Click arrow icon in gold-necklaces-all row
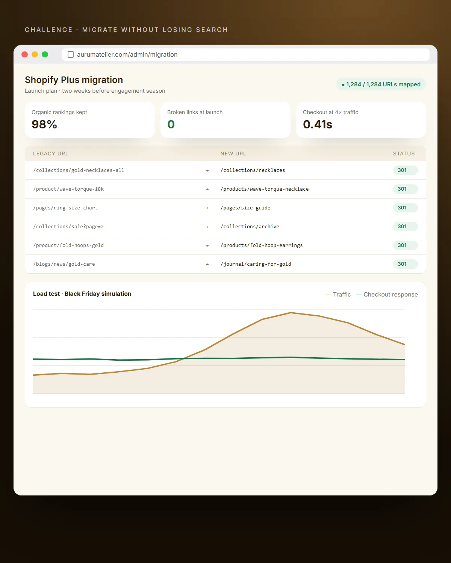Image resolution: width=451 pixels, height=563 pixels. click(207, 170)
